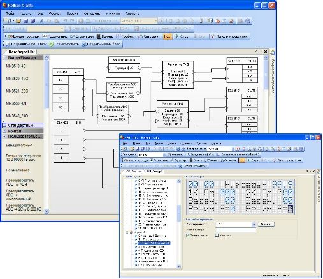Click the cut scissors toolbar icon
The image size is (323, 279).
click(x=41, y=21)
